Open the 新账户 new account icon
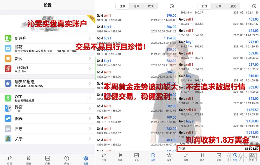 (x=8, y=38)
